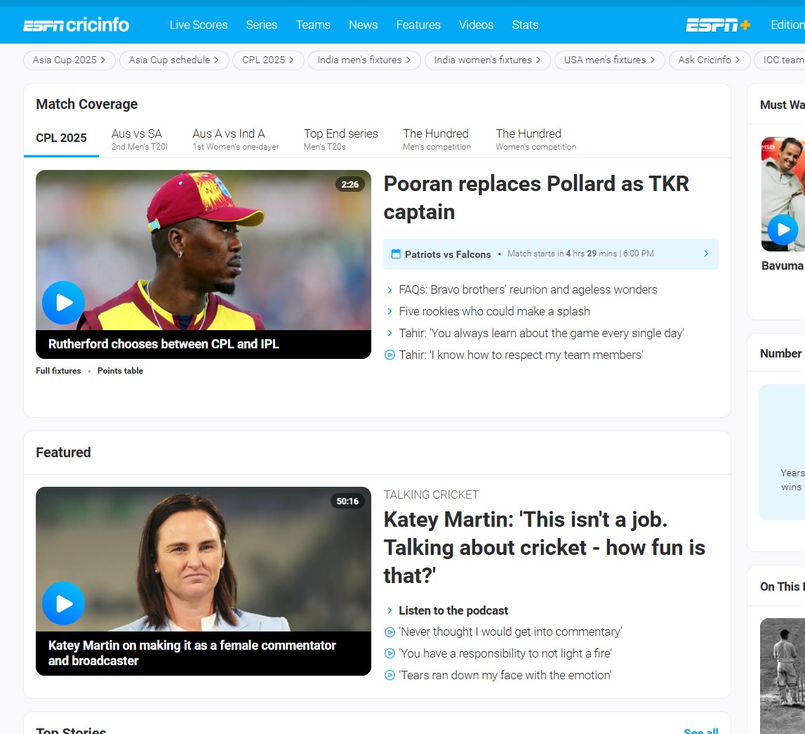Switch to Aus vs SA tab

coord(140,139)
